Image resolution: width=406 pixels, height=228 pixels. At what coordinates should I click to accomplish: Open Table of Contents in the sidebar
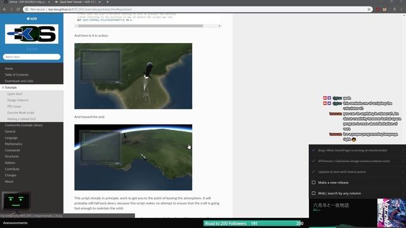point(16,75)
